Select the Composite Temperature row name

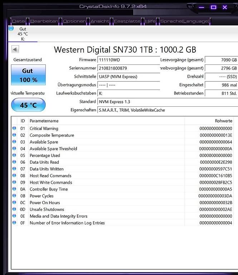pos(52,135)
